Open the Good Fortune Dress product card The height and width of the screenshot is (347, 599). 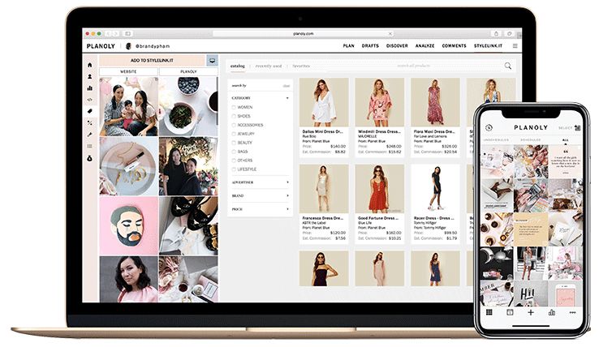click(x=380, y=203)
